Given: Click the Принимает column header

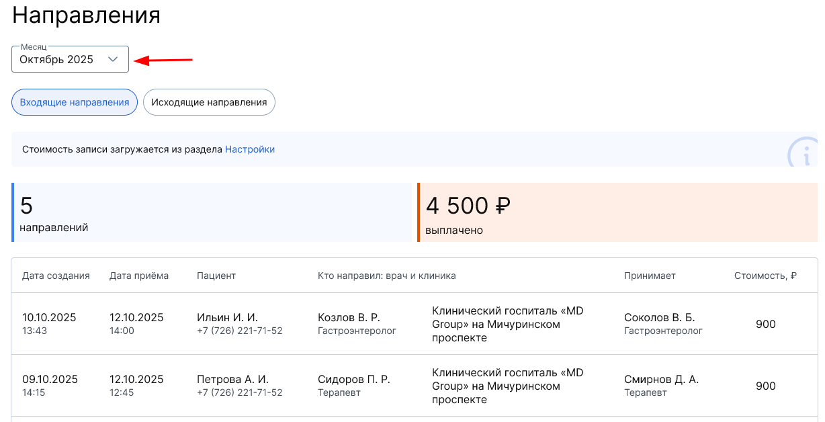Looking at the screenshot, I should tap(650, 276).
